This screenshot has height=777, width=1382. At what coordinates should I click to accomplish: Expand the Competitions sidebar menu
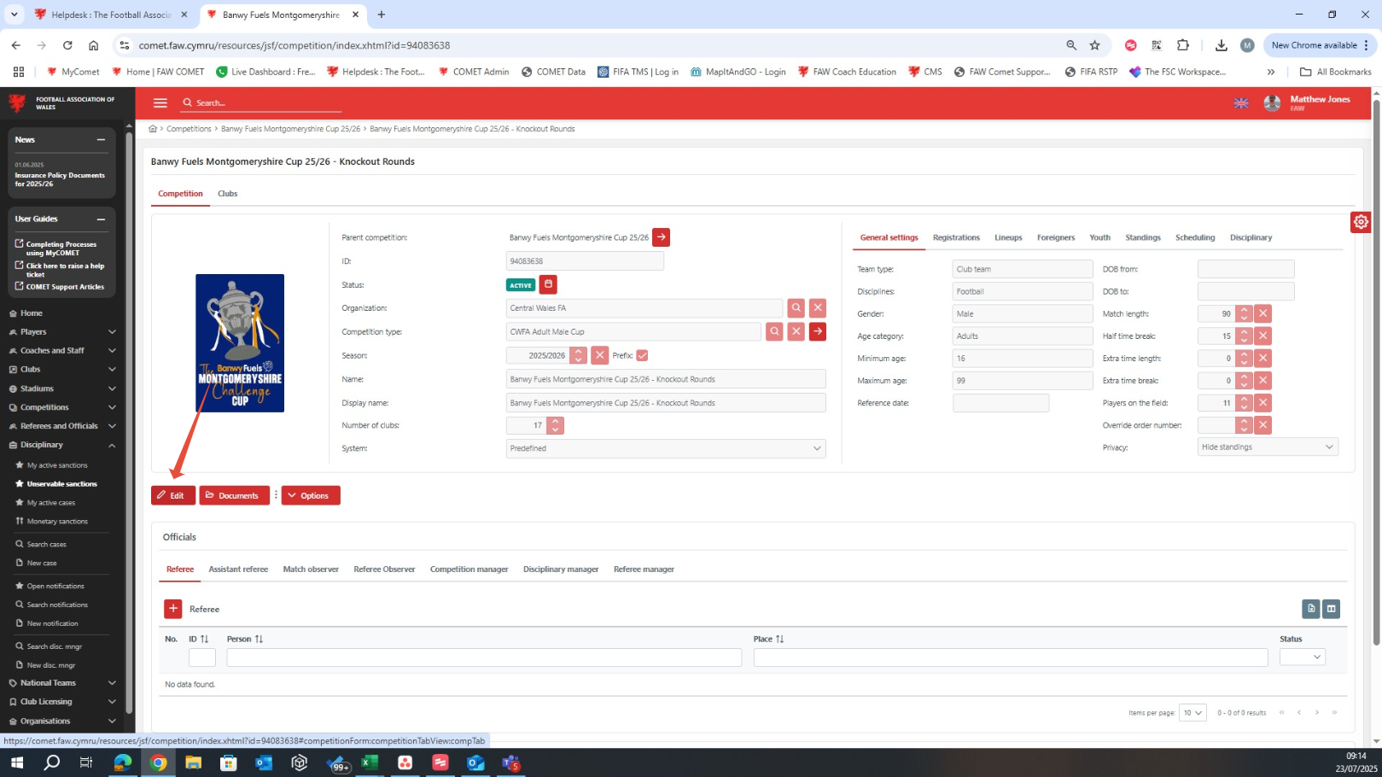pos(112,407)
